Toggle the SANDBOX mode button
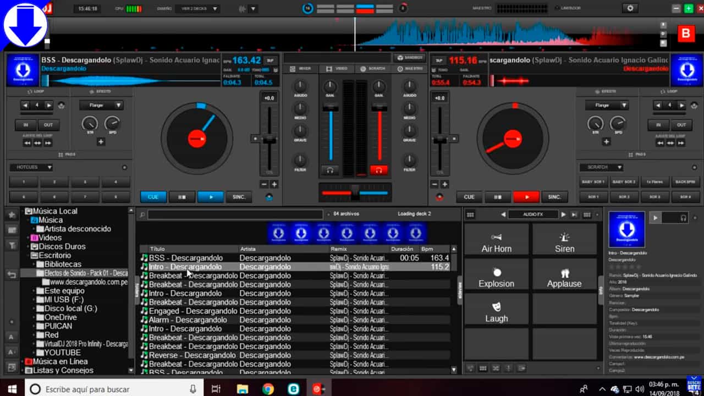This screenshot has height=396, width=704. point(409,58)
